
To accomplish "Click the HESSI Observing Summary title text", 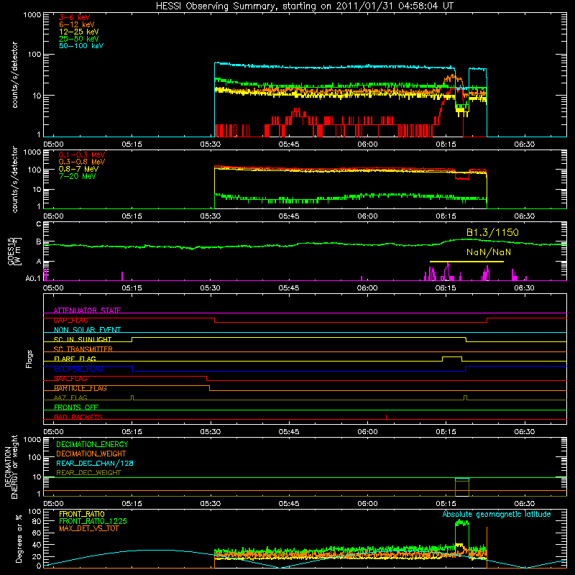I will click(x=304, y=6).
